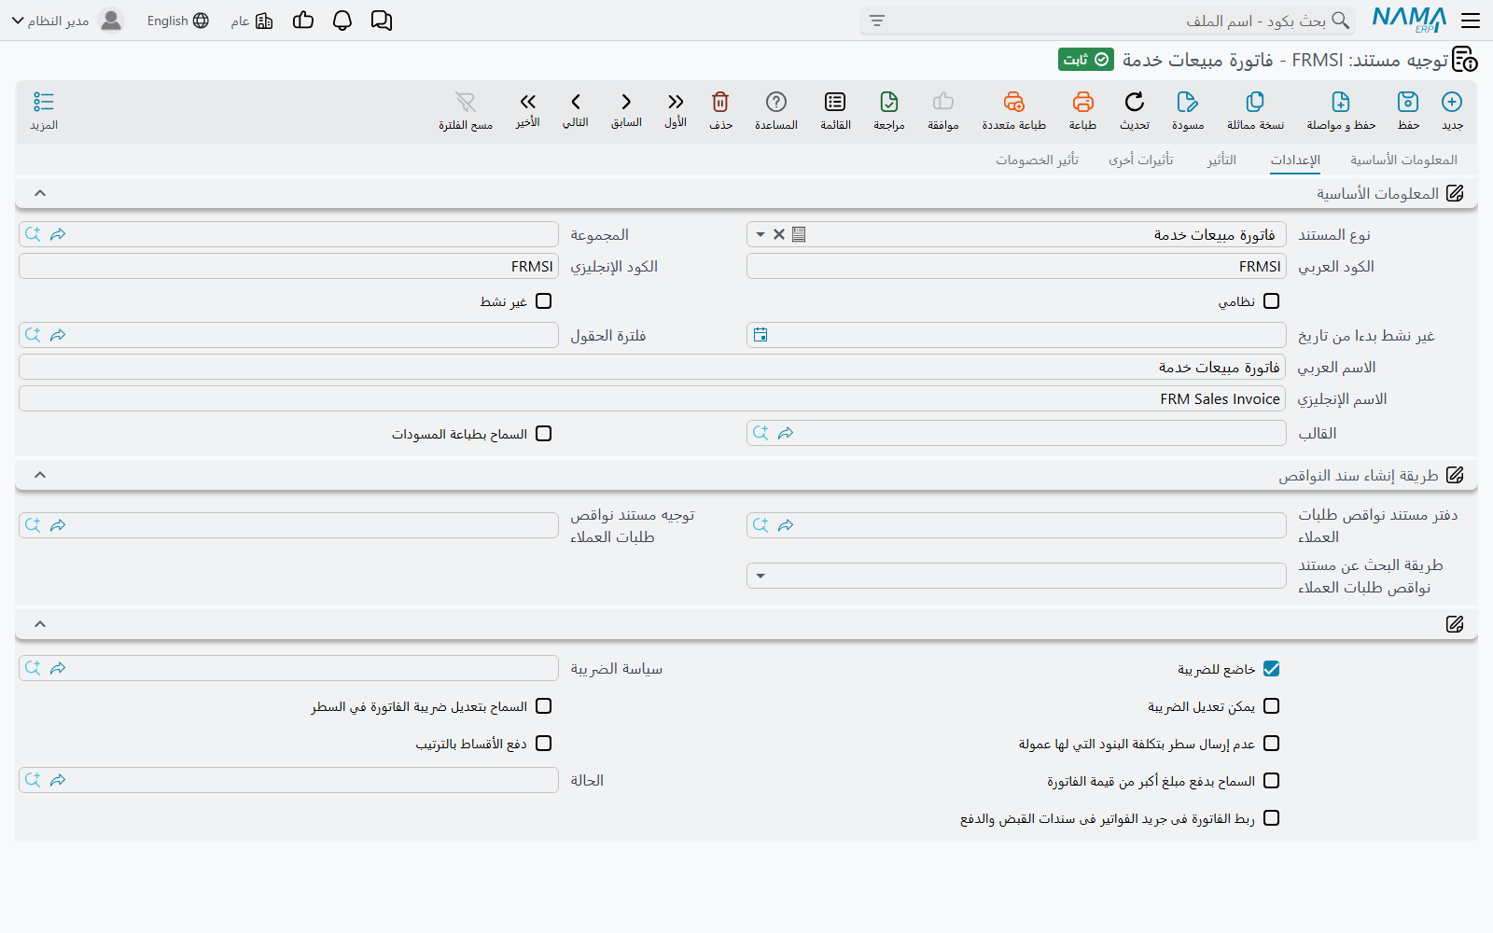Switch to المعلومات الأساسية tab
1493x933 pixels.
1403,160
